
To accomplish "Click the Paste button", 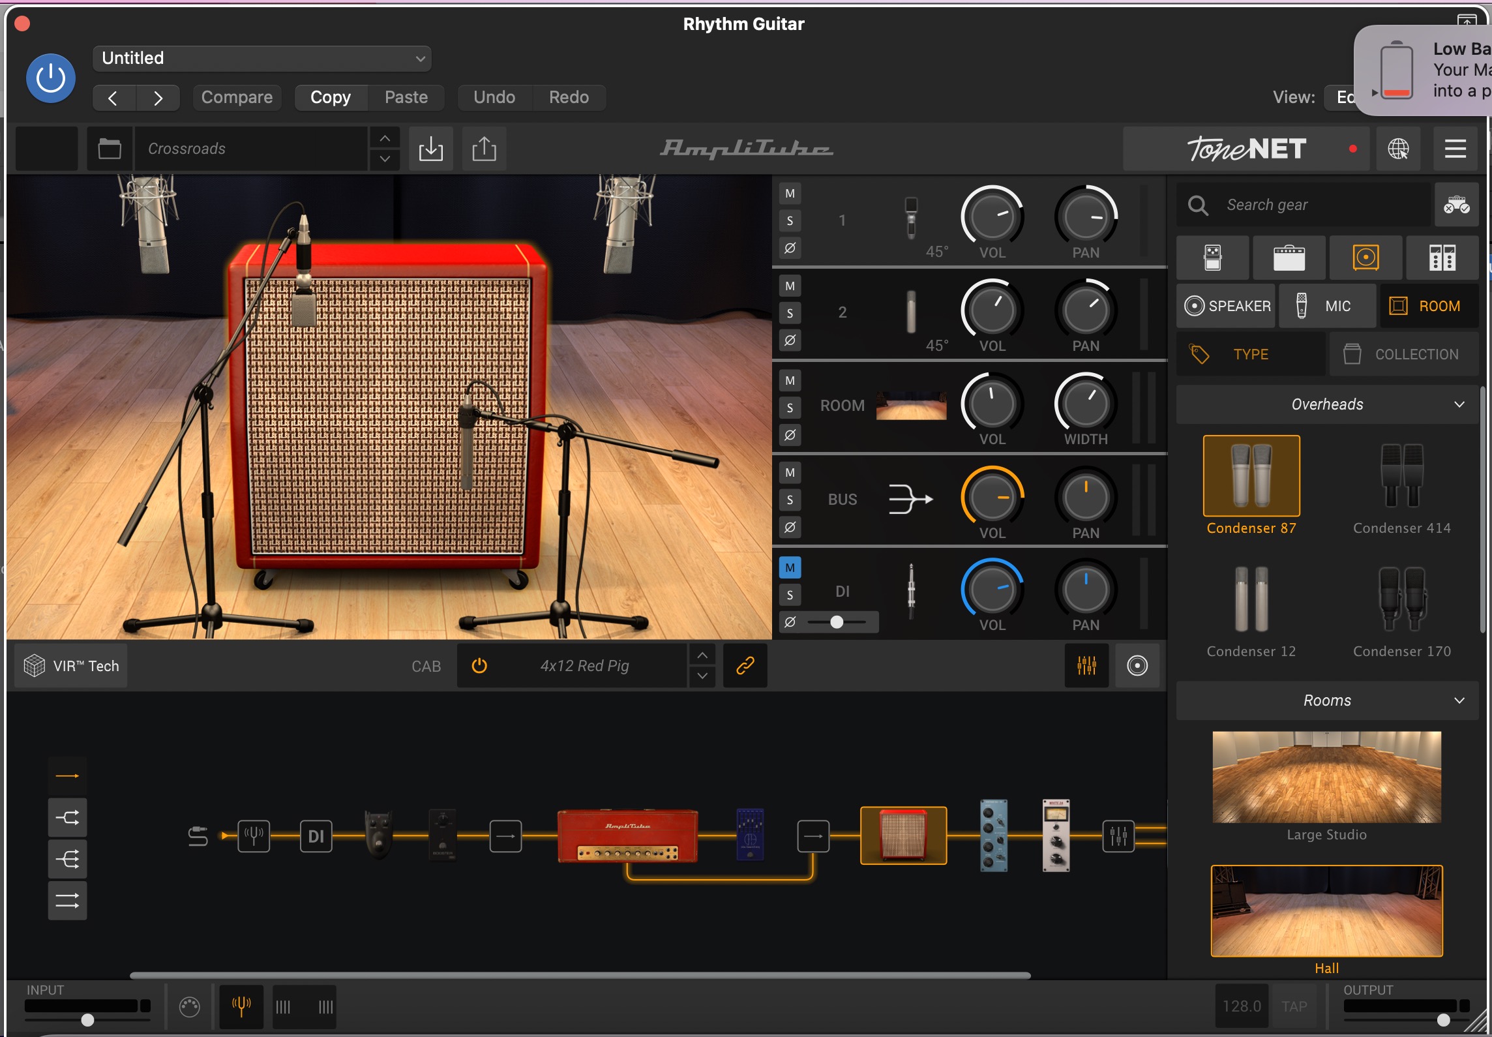I will 406,98.
